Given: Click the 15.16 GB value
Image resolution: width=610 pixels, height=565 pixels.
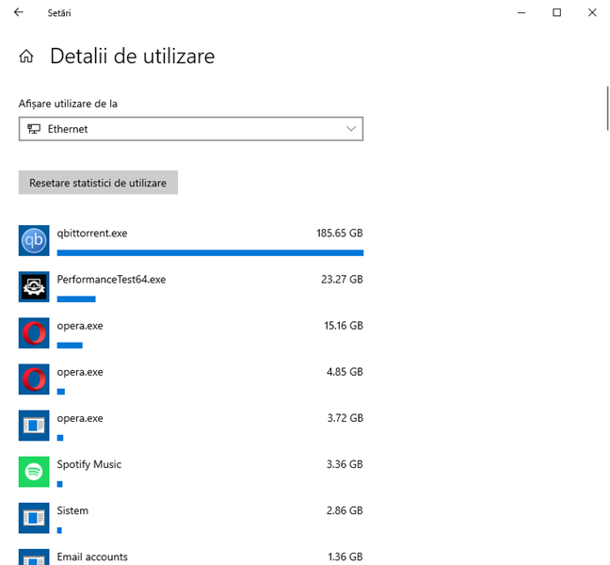Looking at the screenshot, I should coord(344,326).
